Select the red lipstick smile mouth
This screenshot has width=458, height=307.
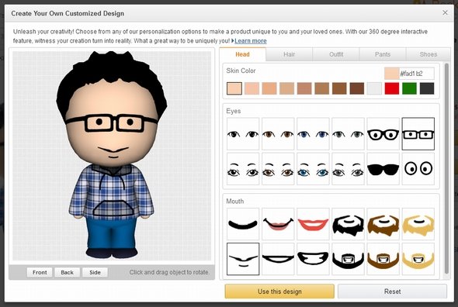click(313, 224)
